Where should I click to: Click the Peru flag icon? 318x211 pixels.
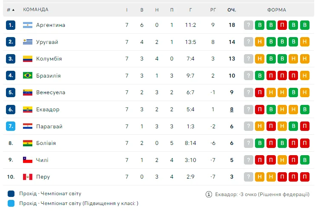(x=28, y=177)
